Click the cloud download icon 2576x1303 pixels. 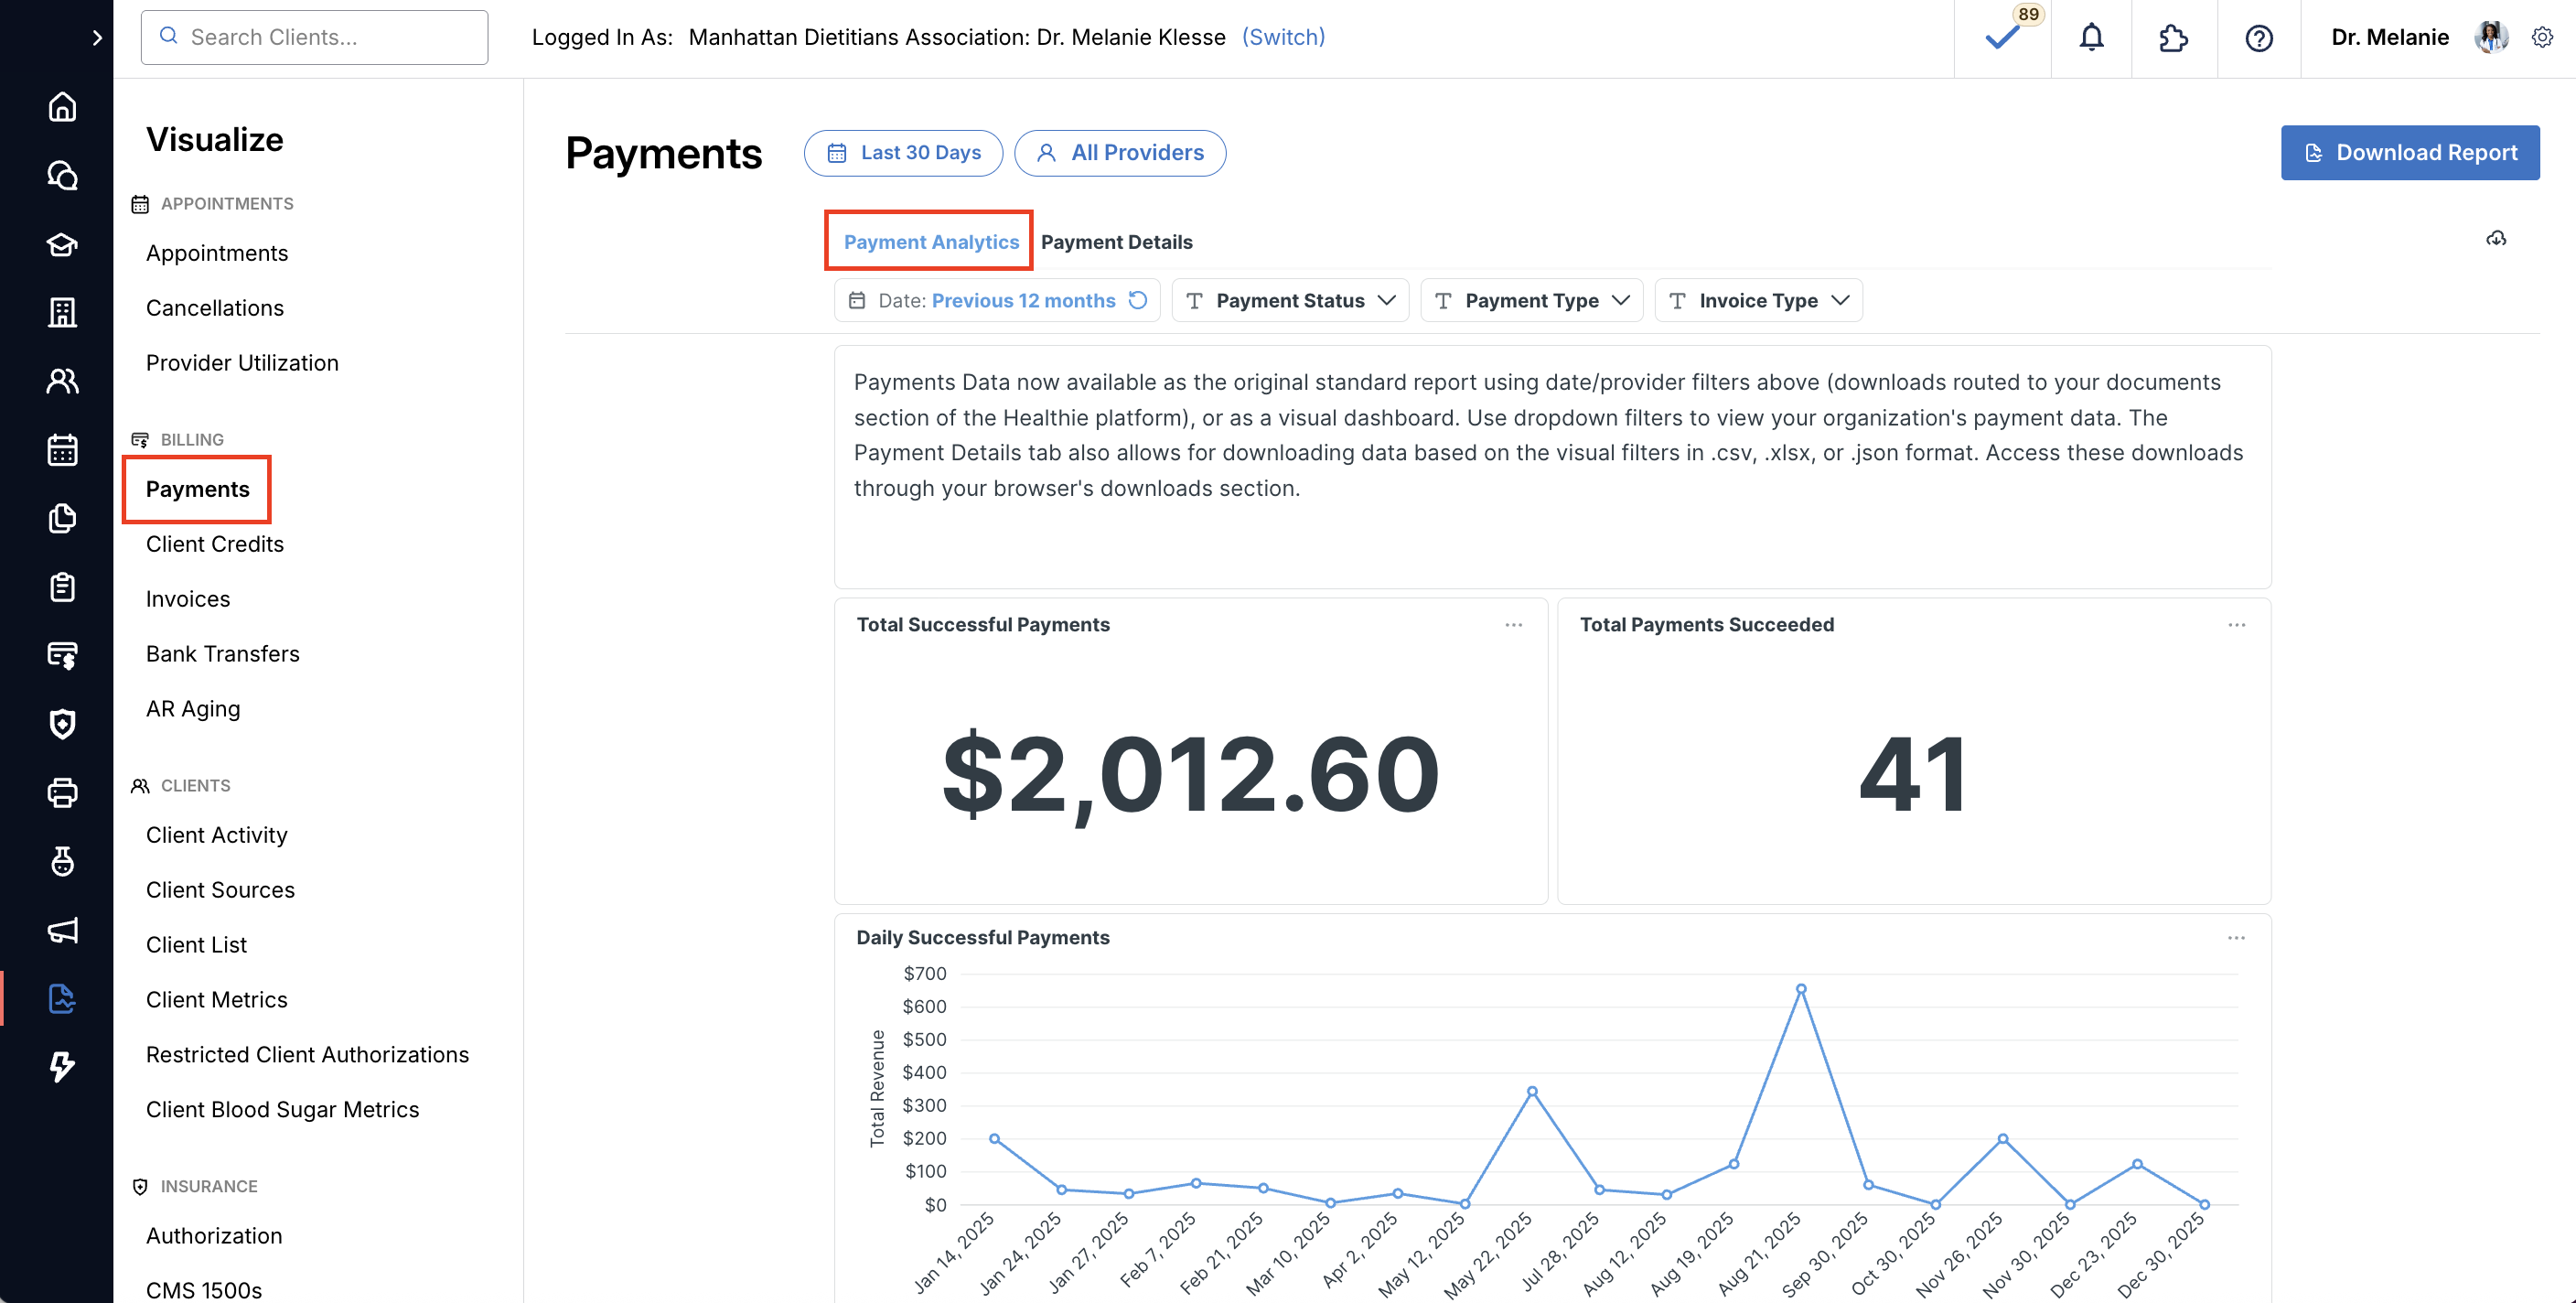click(x=2496, y=238)
